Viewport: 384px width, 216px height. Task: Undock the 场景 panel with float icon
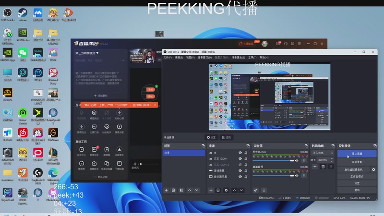(203, 146)
